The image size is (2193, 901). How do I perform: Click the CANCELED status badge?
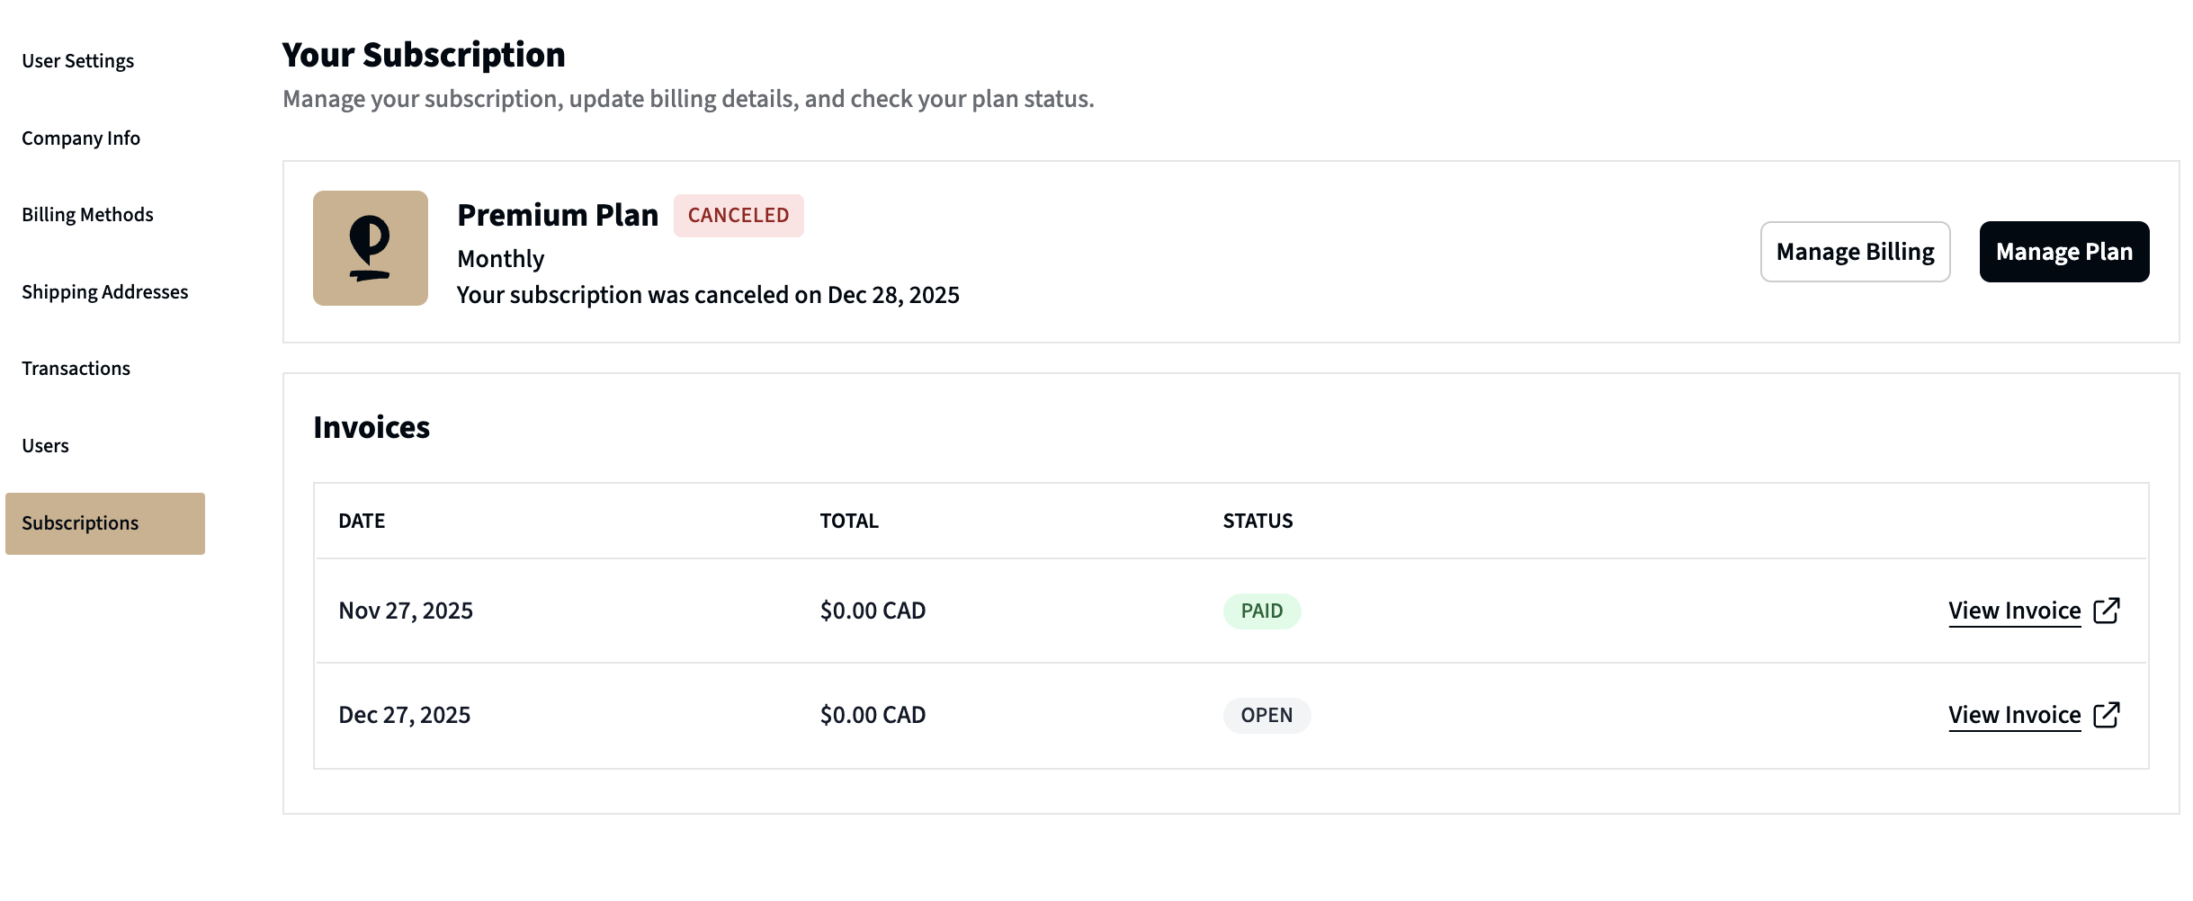coord(738,216)
